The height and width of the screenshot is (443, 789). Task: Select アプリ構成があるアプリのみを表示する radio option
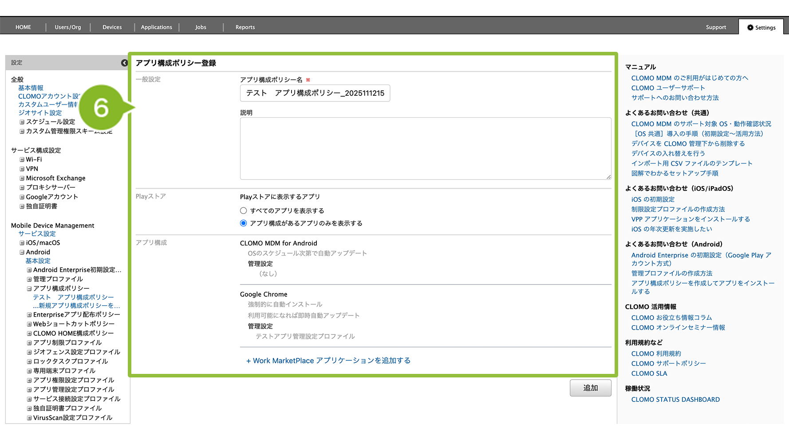tap(243, 223)
